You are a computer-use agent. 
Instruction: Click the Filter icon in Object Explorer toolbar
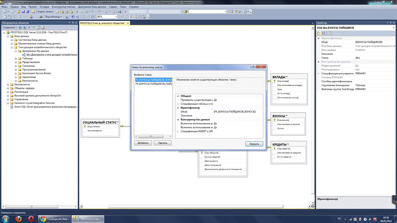(x=34, y=28)
